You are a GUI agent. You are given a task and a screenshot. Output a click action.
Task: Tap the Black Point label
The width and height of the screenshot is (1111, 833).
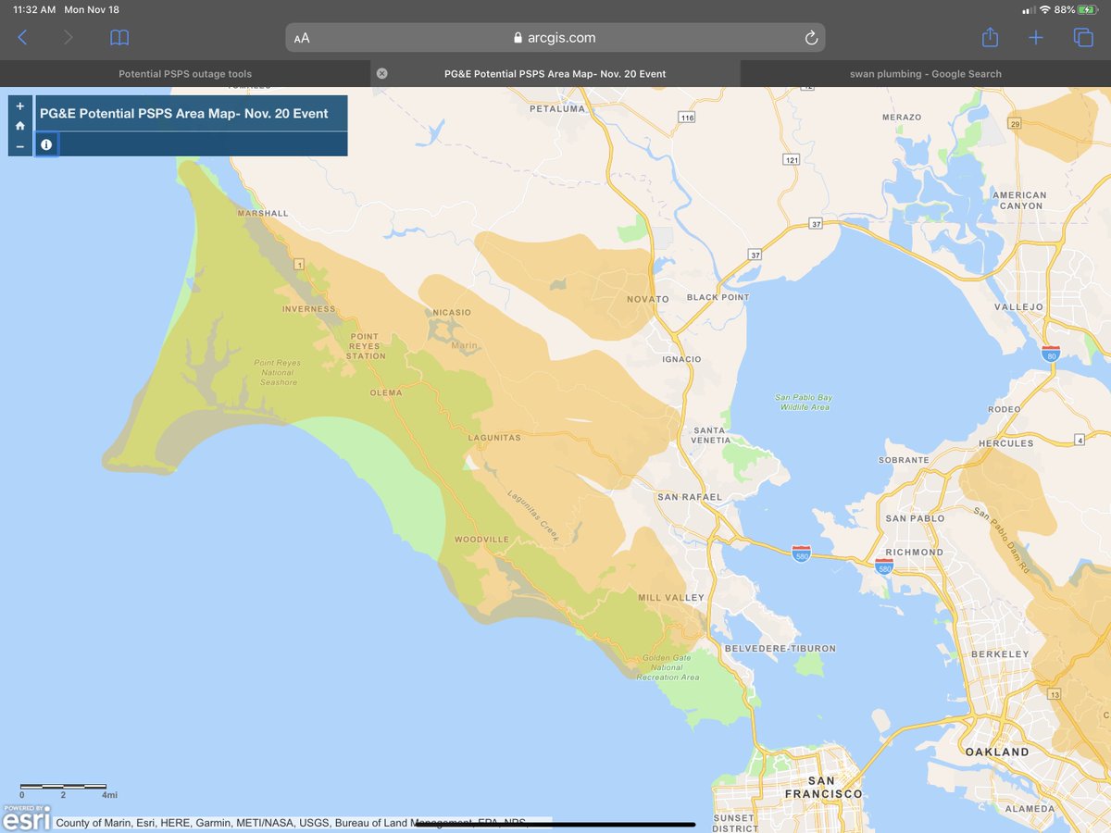718,297
